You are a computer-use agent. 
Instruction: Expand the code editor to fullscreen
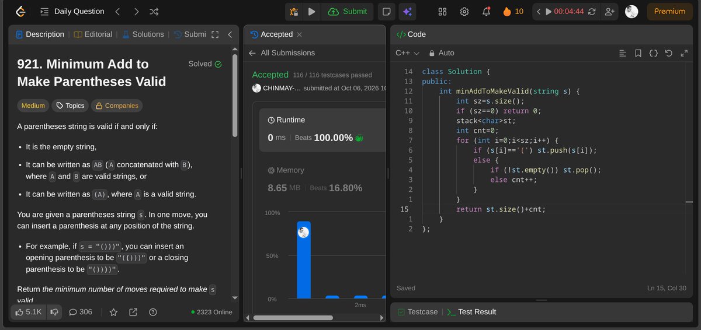coord(683,53)
